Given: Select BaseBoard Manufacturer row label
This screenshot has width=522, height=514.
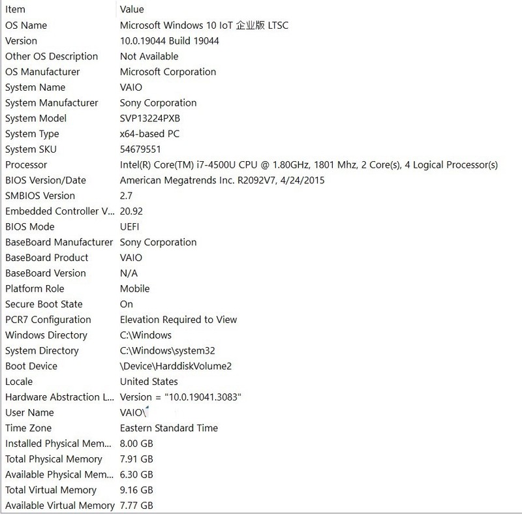Looking at the screenshot, I should point(59,242).
